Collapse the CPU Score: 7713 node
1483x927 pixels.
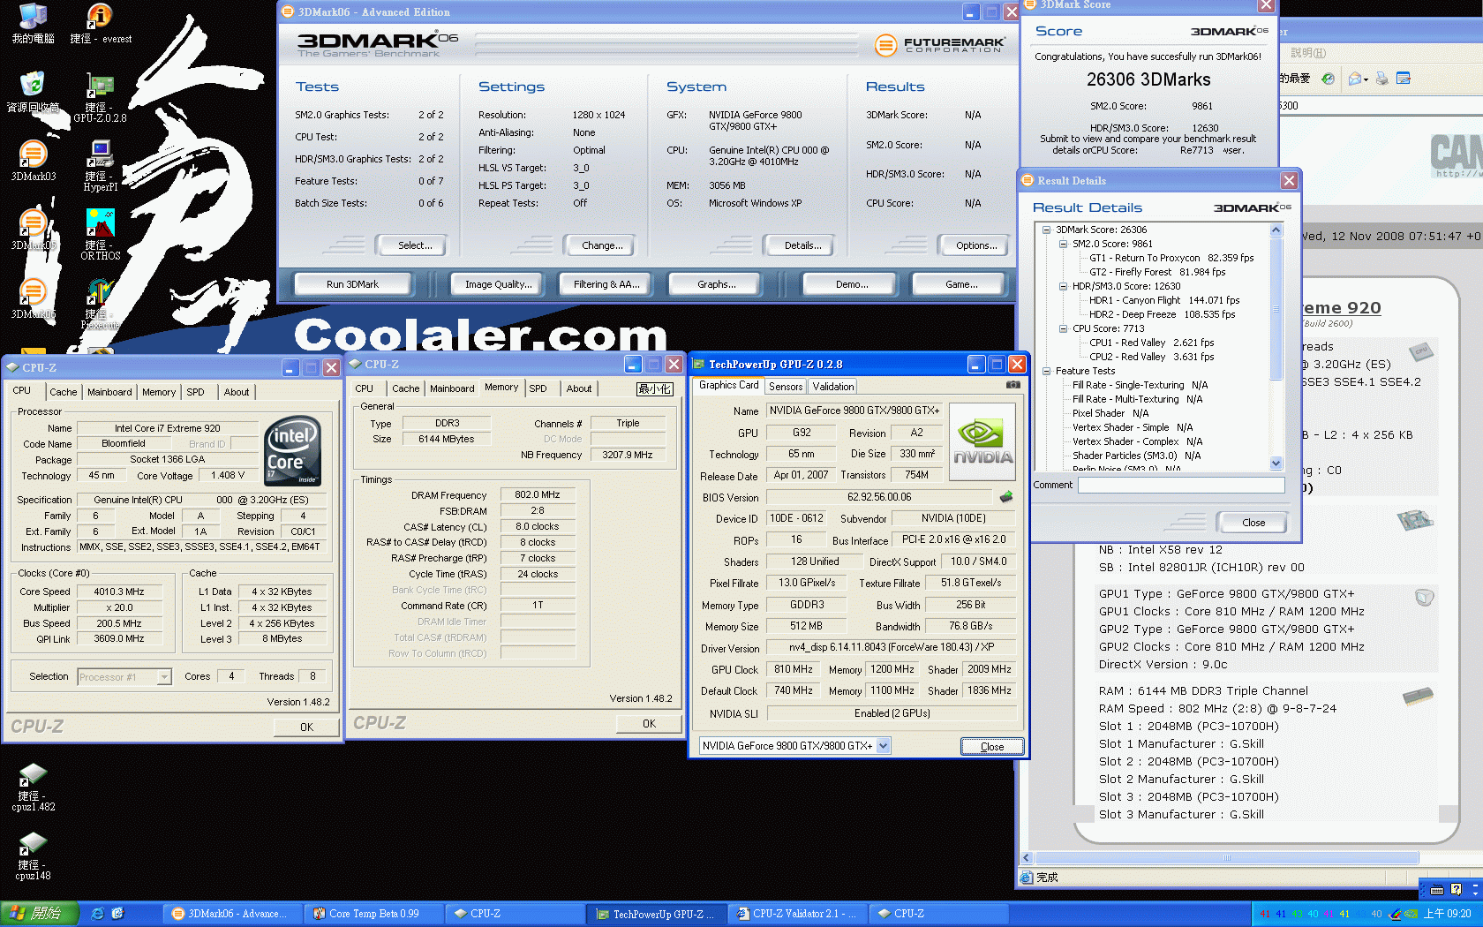tap(1063, 328)
